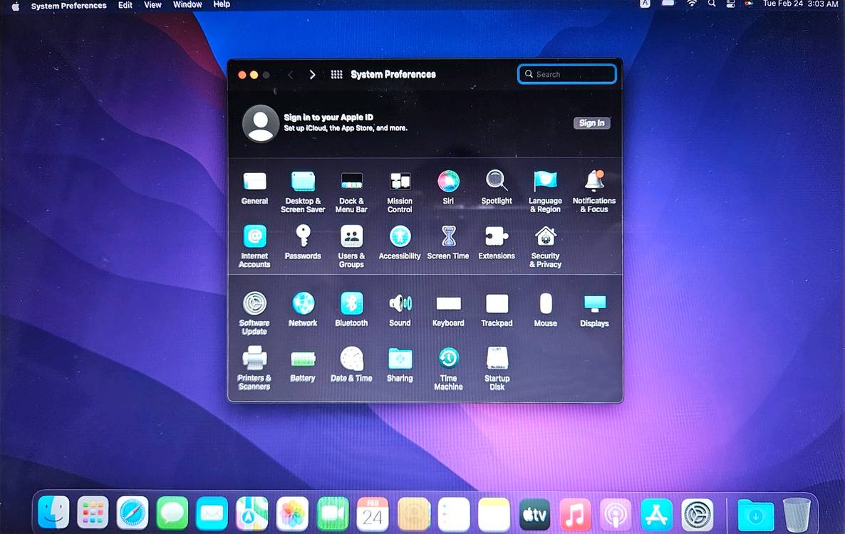Open the Time Machine preference pane
This screenshot has width=845, height=534.
[x=448, y=359]
